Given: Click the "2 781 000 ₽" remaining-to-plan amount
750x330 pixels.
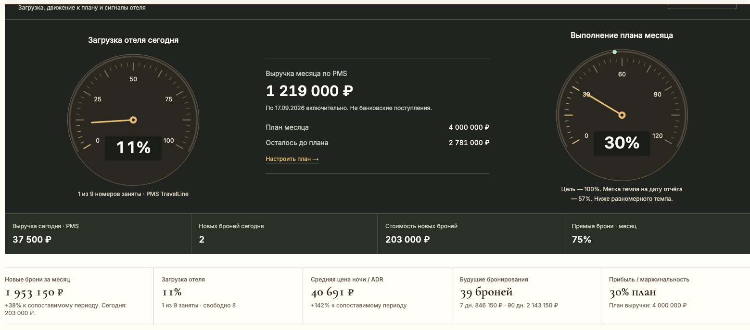Looking at the screenshot, I should coord(469,143).
